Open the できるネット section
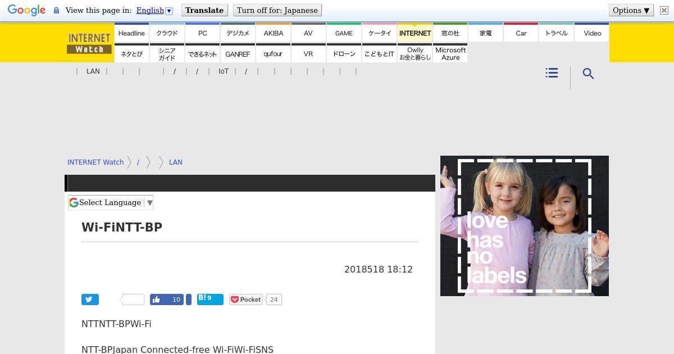This screenshot has width=674, height=354. coord(202,53)
